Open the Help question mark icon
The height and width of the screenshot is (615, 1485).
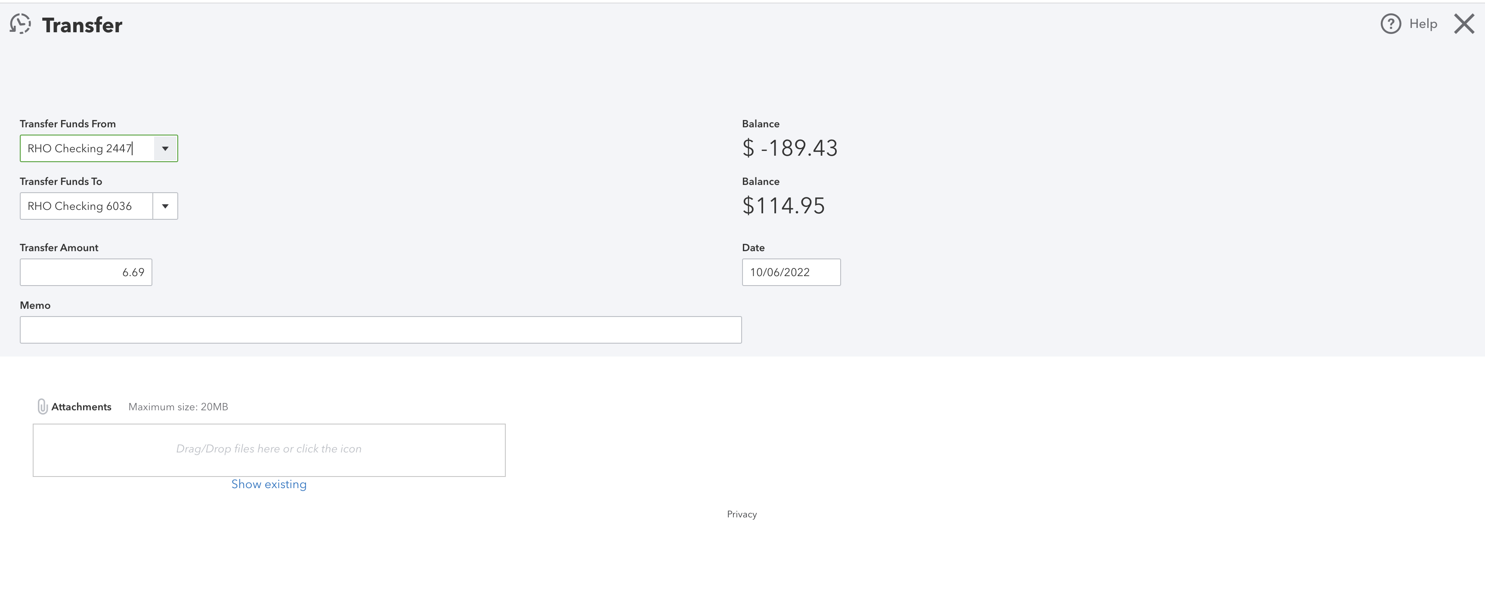(x=1390, y=24)
